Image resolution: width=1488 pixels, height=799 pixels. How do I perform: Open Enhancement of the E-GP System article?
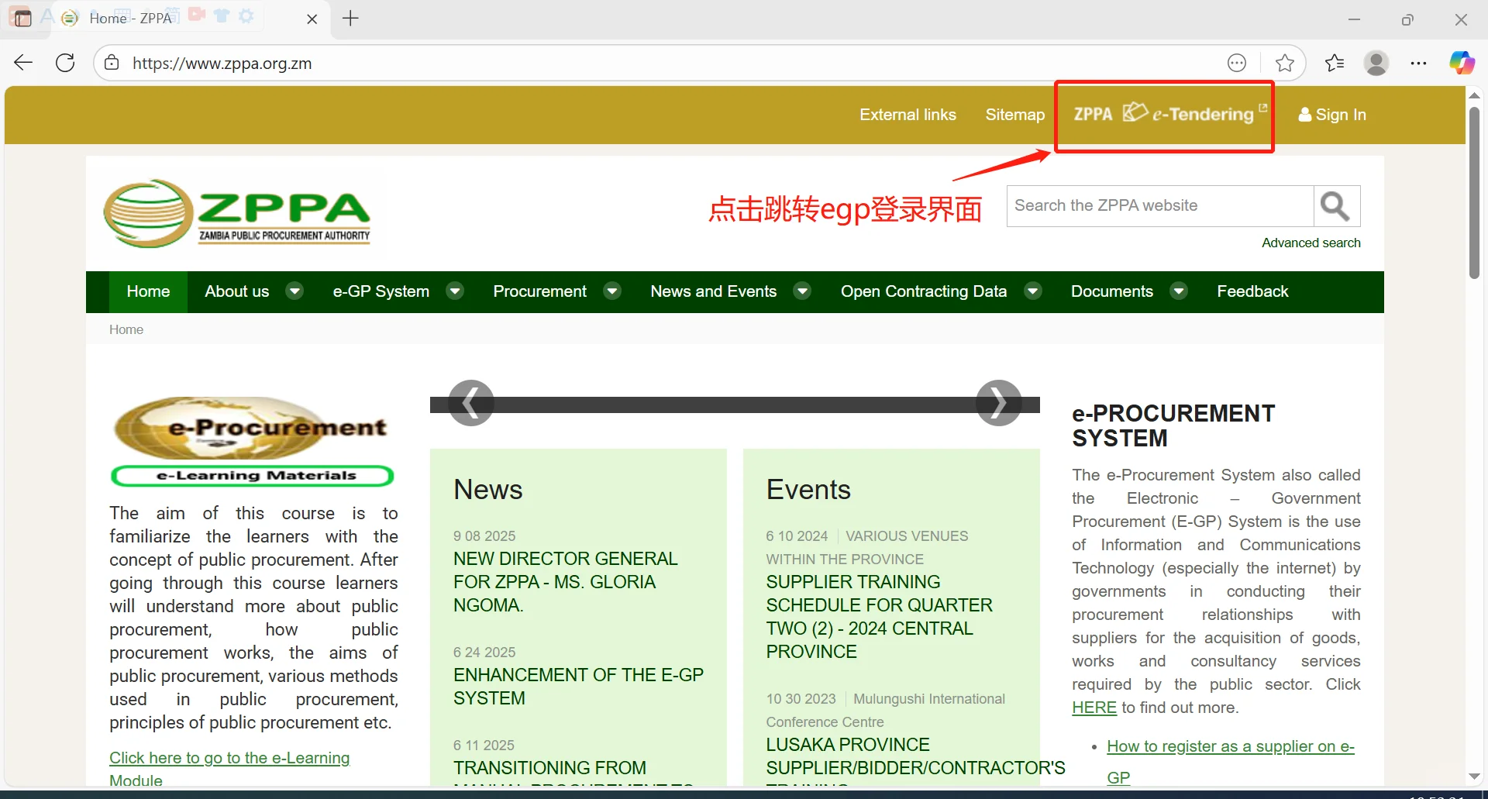point(578,687)
